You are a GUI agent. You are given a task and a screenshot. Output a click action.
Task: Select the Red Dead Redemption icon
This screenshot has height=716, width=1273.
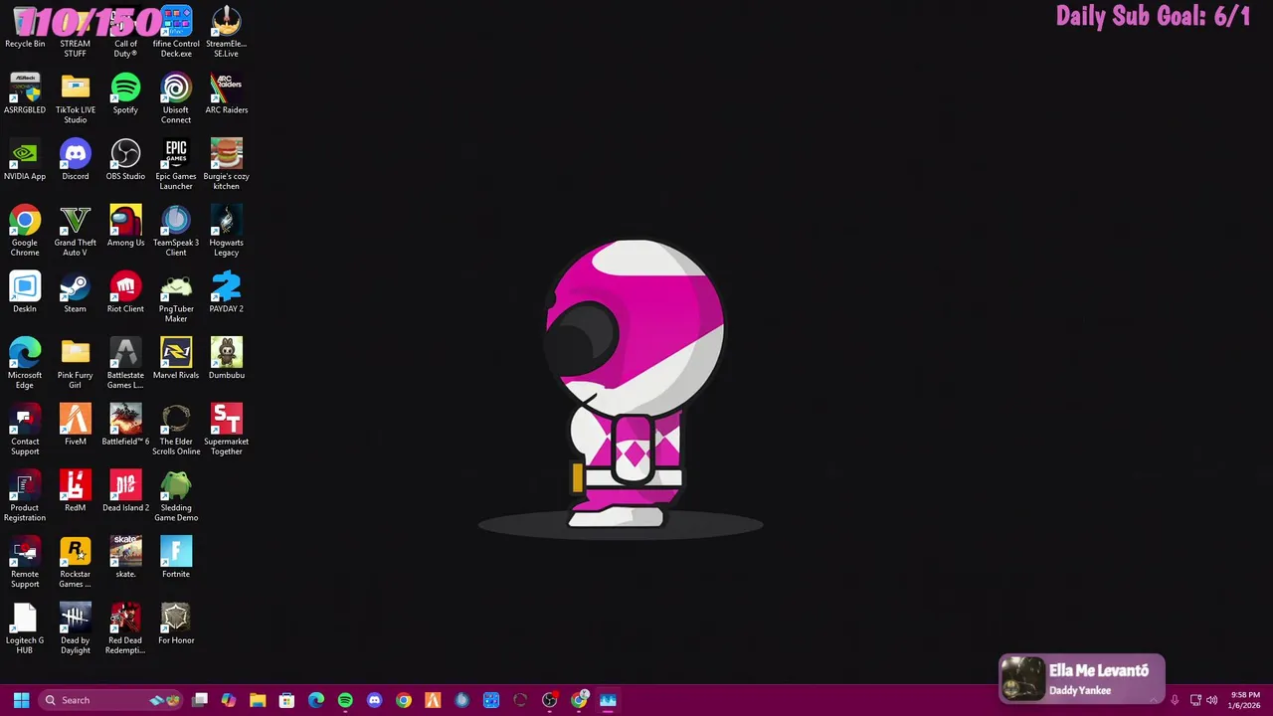125,628
